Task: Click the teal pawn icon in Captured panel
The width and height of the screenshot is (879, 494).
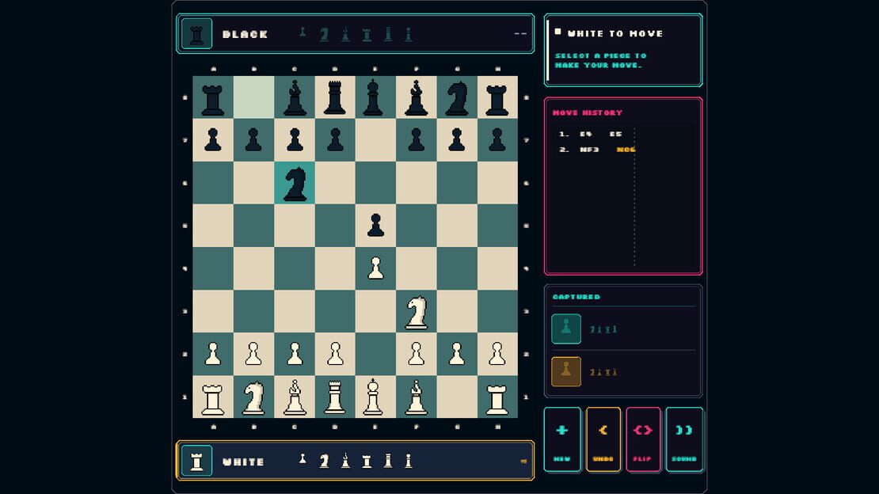Action: [566, 329]
